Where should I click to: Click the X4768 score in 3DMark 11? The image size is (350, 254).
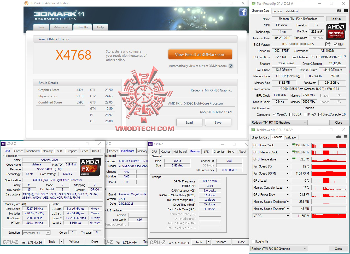74,55
